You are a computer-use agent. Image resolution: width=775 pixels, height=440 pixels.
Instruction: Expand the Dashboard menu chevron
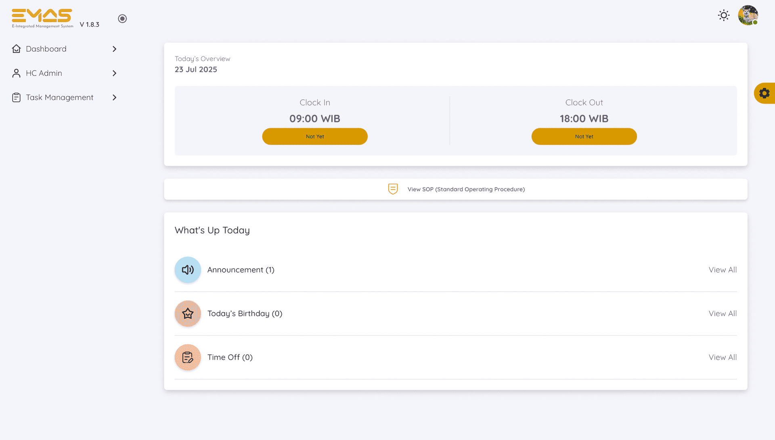(x=114, y=49)
